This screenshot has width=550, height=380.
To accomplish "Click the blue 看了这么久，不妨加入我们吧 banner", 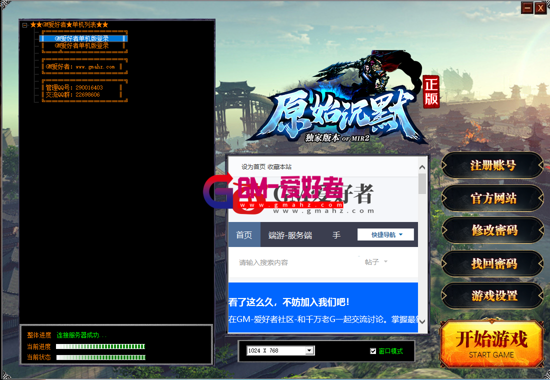I will tap(323, 307).
